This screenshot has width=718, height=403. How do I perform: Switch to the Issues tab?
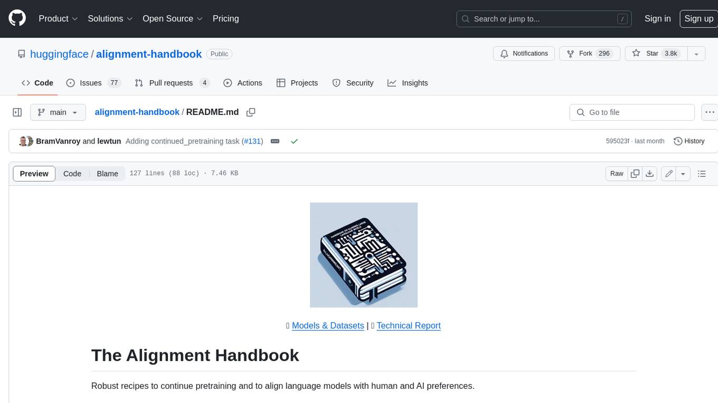pyautogui.click(x=93, y=83)
